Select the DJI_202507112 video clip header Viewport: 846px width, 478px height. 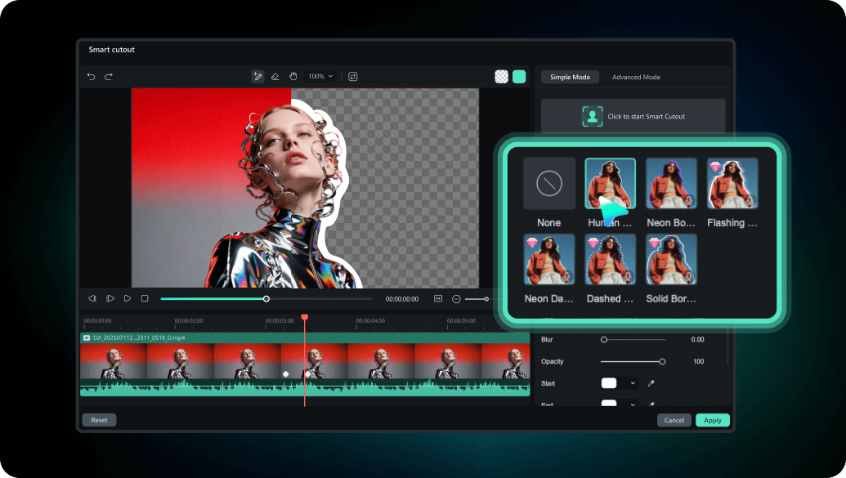coord(305,337)
